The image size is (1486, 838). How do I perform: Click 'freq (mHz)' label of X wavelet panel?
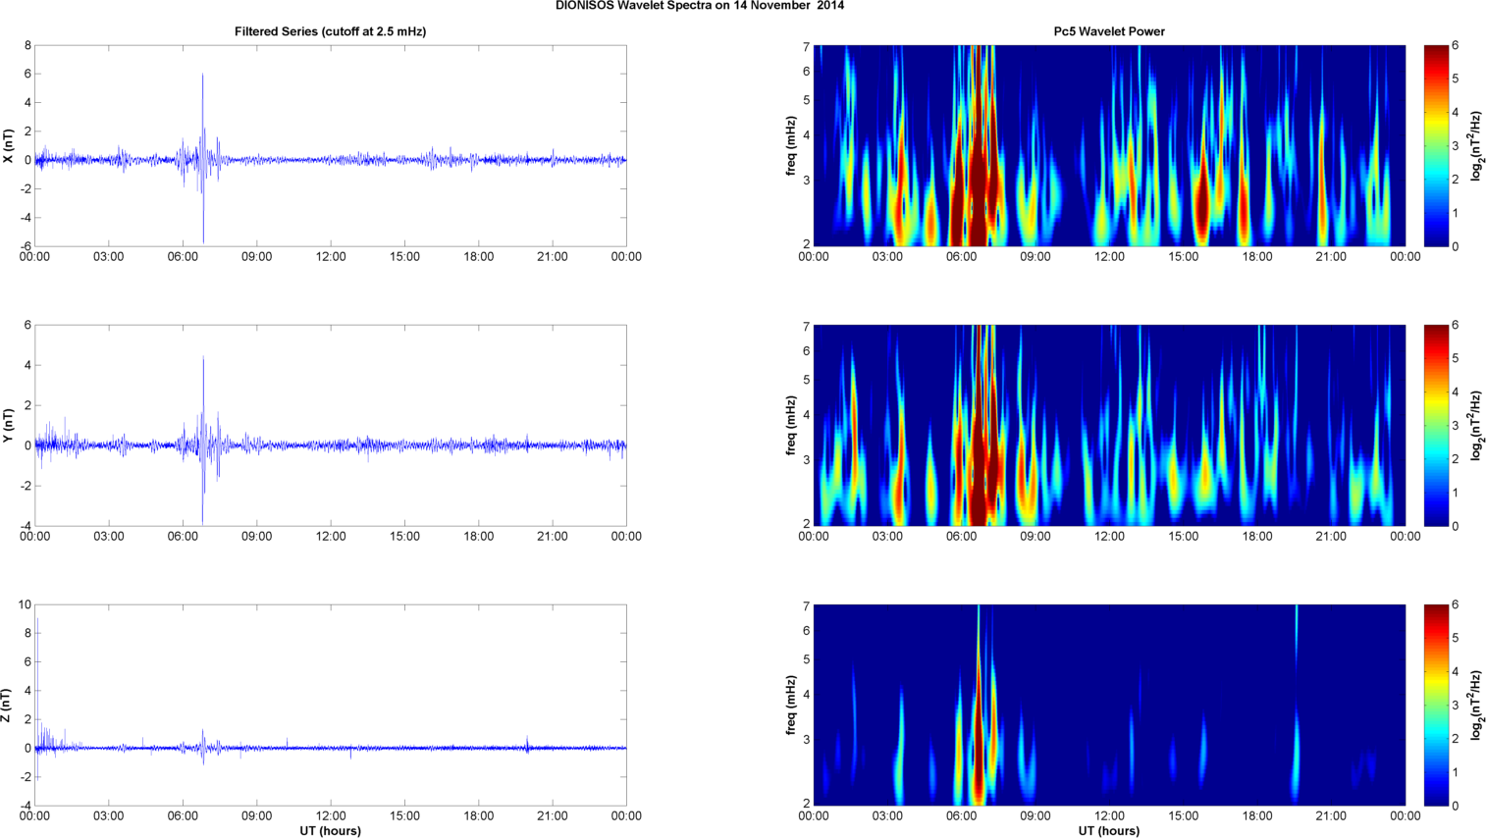[x=791, y=145]
